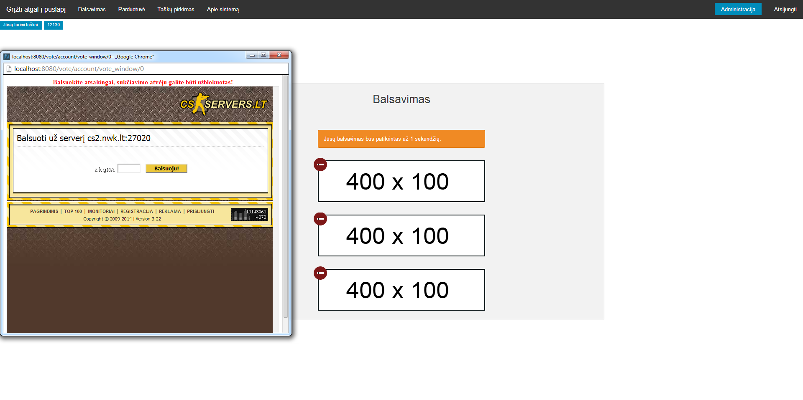
Task: Click the Administracija button
Action: pos(738,9)
